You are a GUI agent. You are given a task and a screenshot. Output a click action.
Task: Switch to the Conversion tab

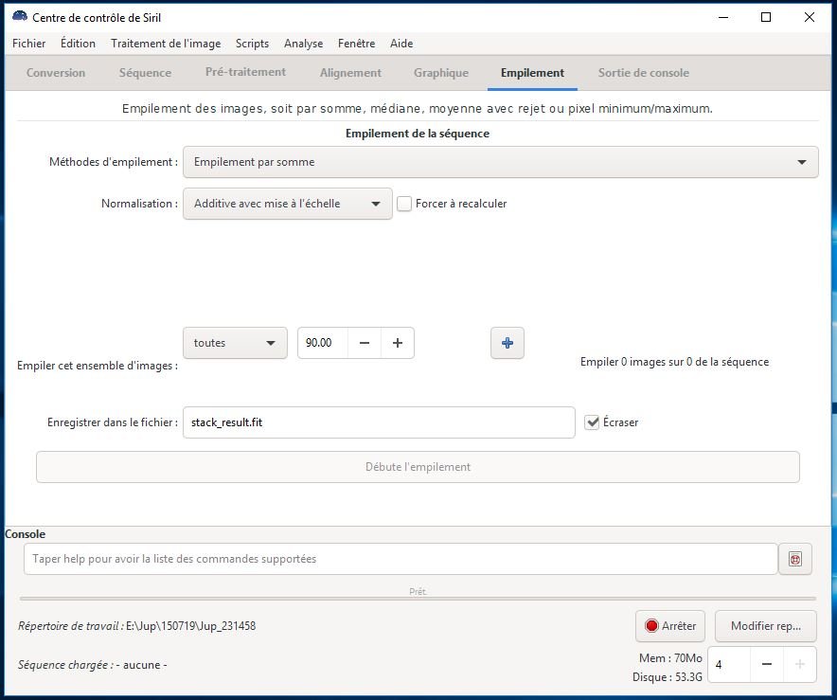click(x=56, y=73)
